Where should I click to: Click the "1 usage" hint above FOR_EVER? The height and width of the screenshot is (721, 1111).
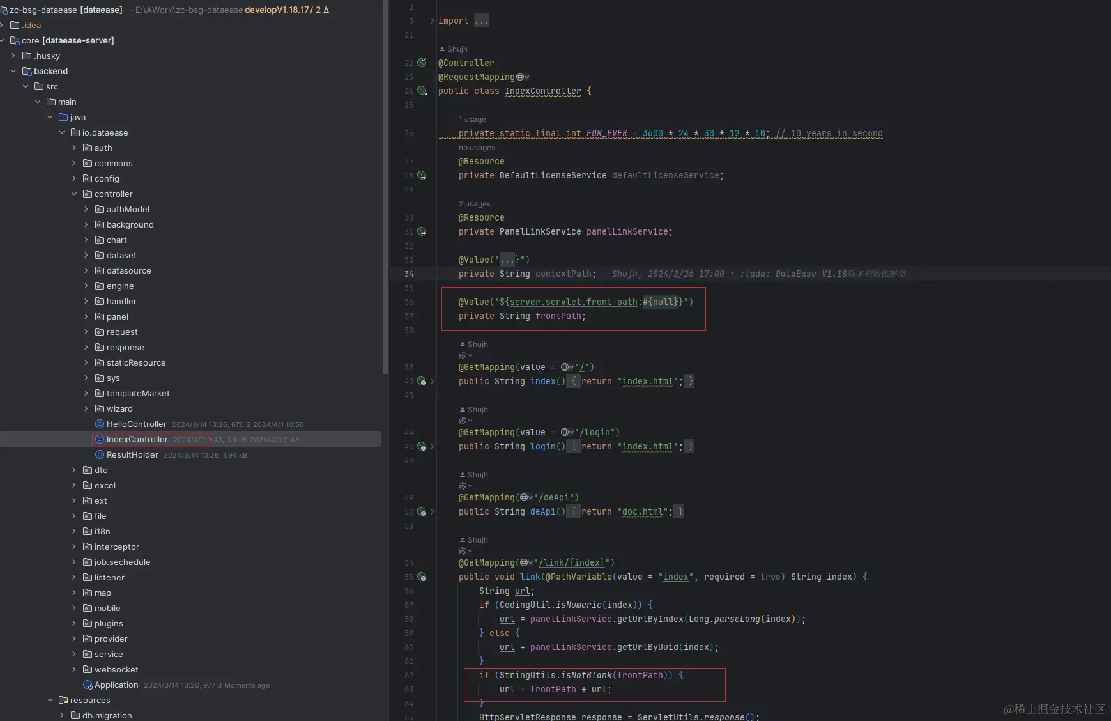click(x=472, y=119)
